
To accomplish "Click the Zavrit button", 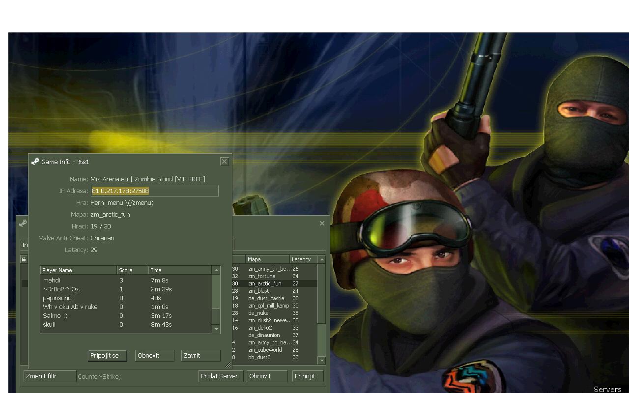I will (x=200, y=355).
